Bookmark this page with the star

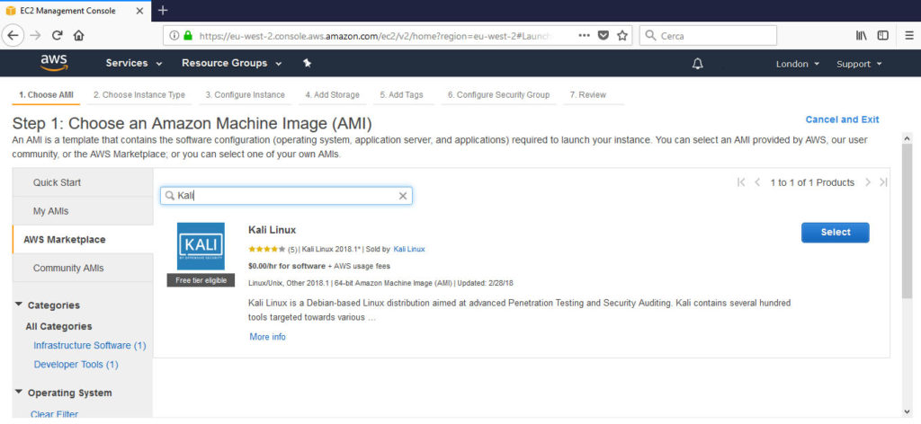622,36
